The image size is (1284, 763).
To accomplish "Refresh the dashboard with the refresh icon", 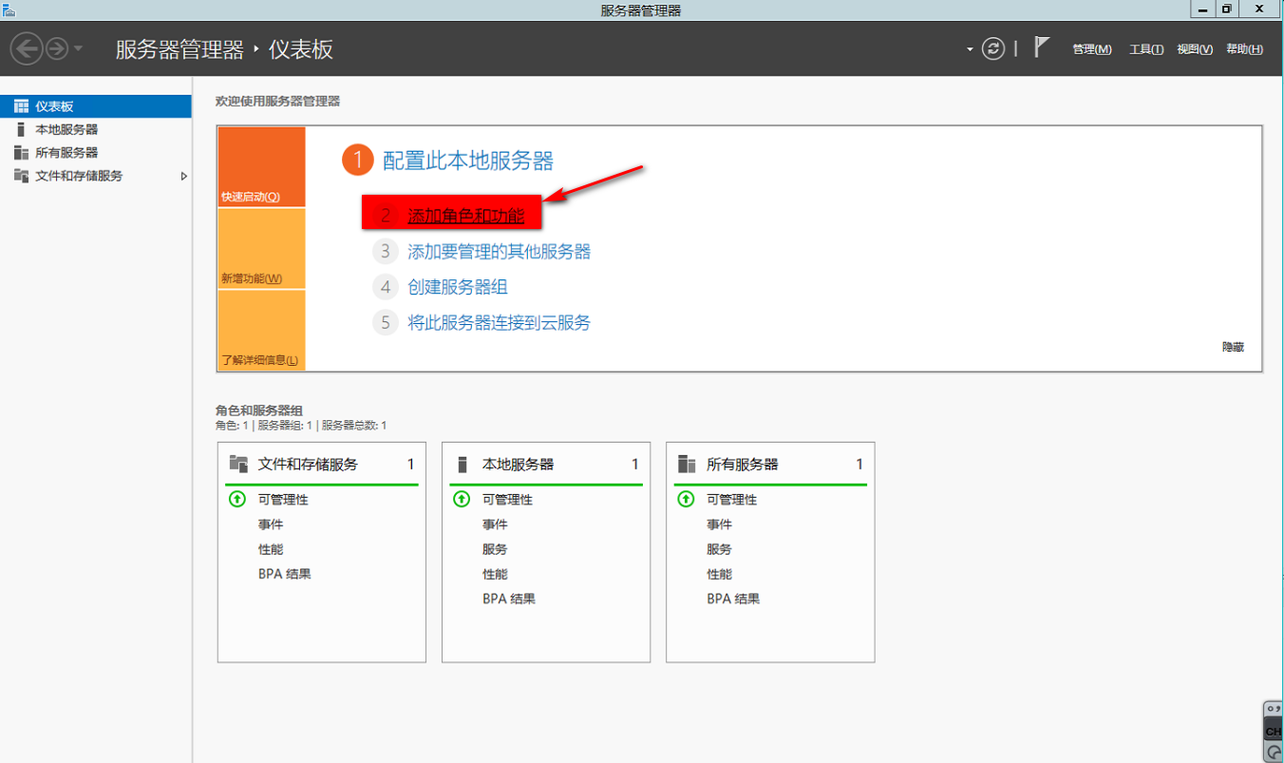I will [993, 48].
